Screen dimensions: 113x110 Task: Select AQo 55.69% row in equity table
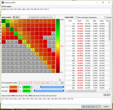tap(87, 88)
